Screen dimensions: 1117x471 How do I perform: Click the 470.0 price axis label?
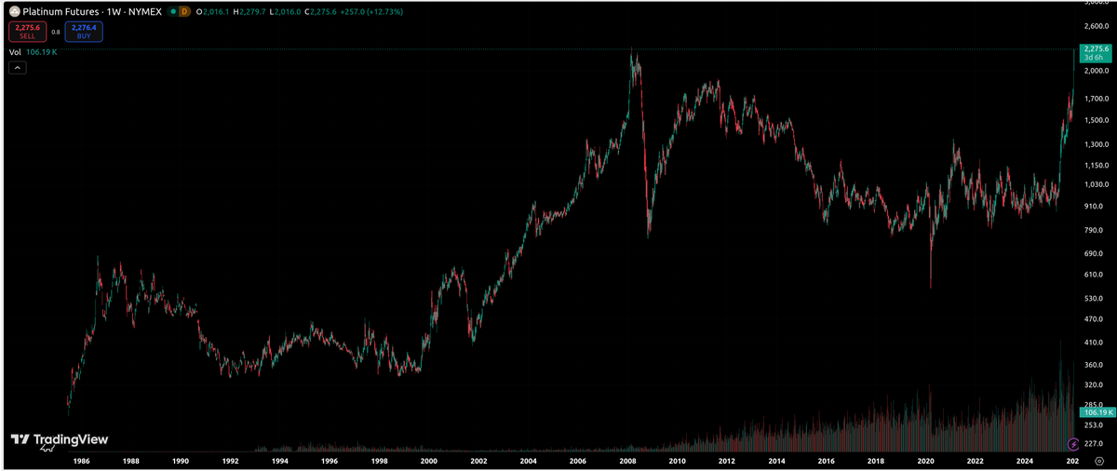[1095, 318]
